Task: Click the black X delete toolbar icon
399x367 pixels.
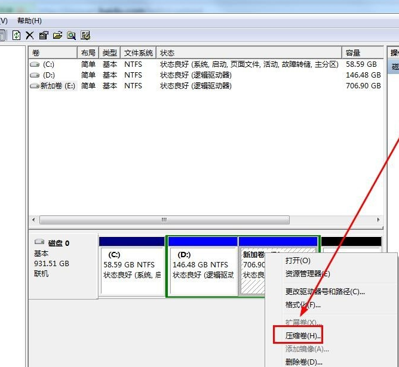Action: [x=29, y=35]
